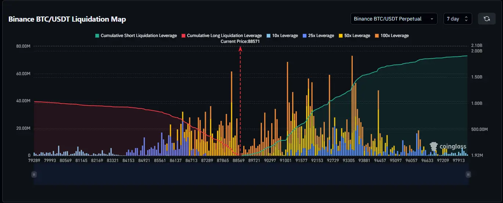Open the Binance BTC/USDT Perpetual dropdown
This screenshot has height=203, width=503.
point(394,19)
